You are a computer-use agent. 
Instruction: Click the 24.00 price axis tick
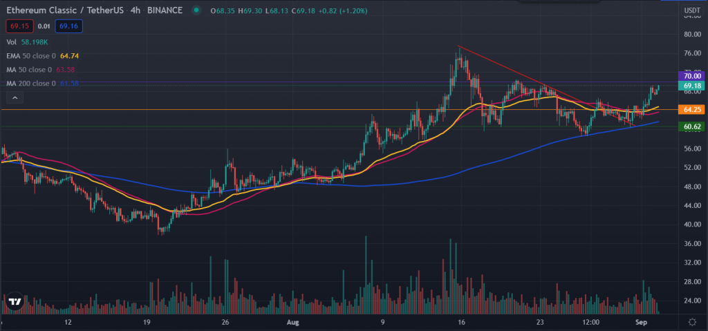(x=691, y=301)
